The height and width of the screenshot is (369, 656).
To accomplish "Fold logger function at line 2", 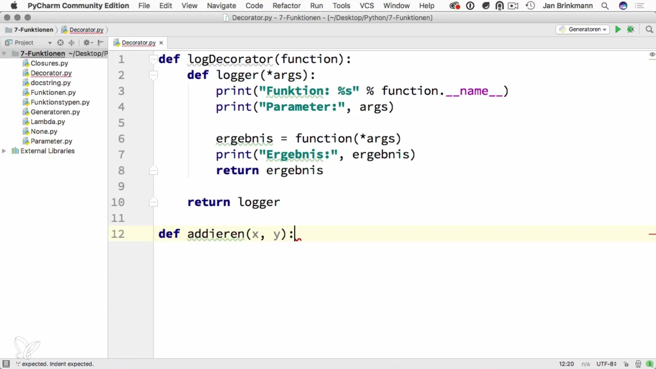I will pos(153,75).
